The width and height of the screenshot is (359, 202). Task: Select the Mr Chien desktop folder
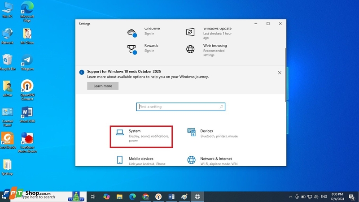[27, 36]
